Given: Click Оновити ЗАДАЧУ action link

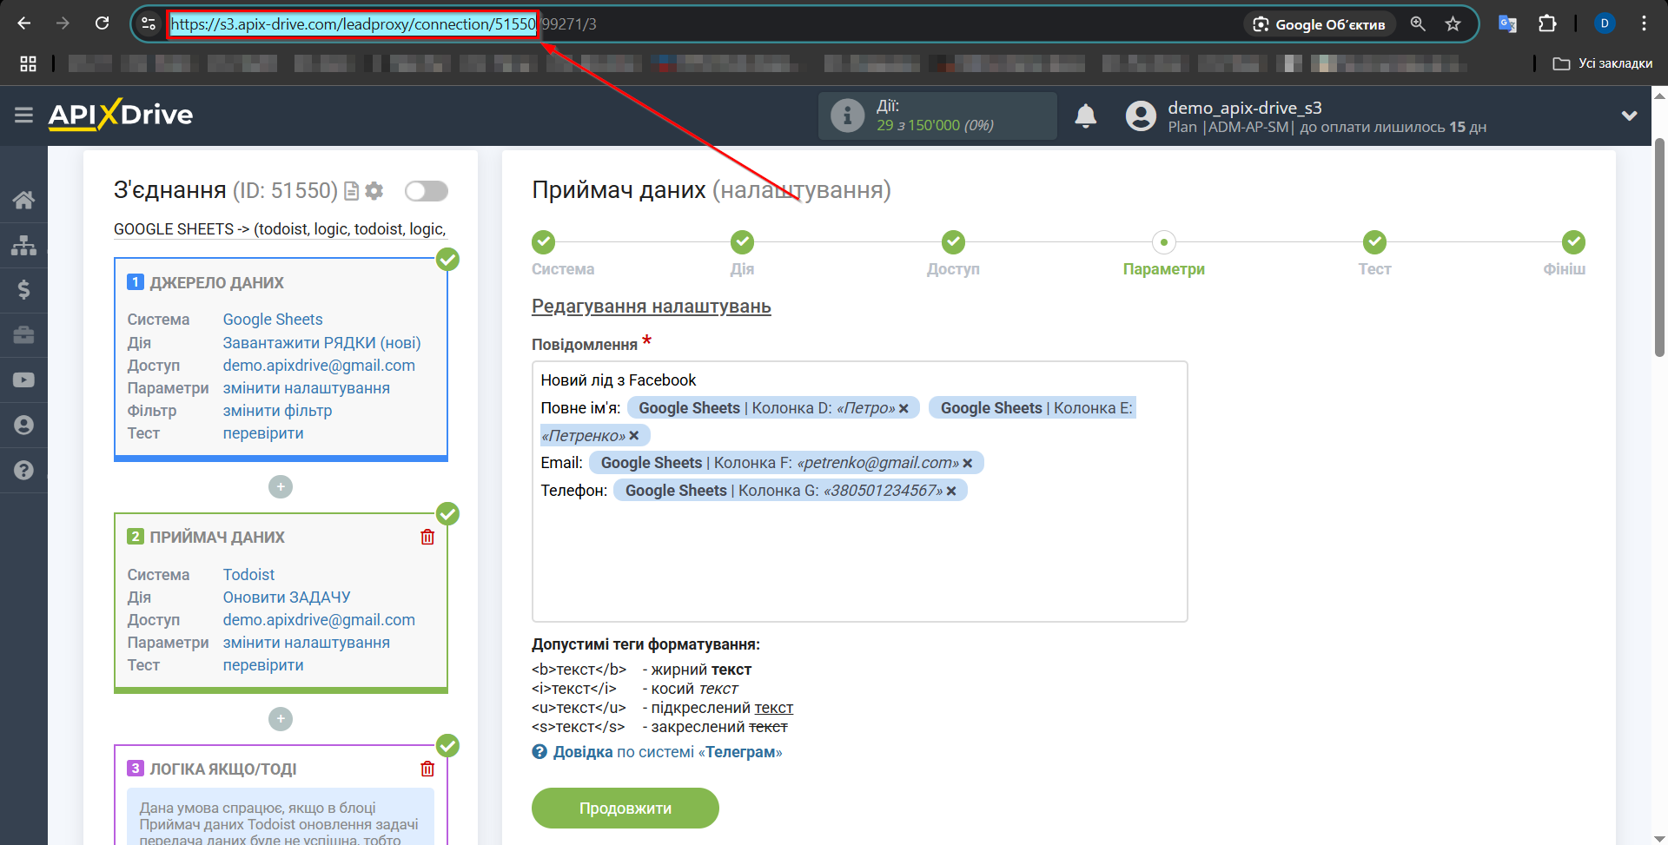Looking at the screenshot, I should click(x=287, y=597).
